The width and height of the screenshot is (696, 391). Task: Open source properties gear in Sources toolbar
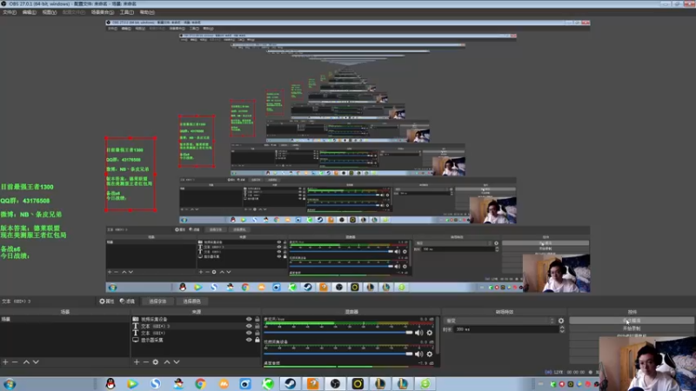coord(156,362)
